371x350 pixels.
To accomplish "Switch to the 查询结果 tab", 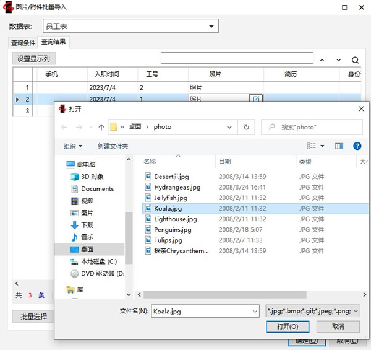I will (54, 42).
